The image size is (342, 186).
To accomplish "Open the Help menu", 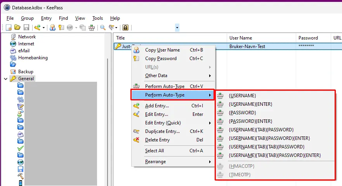I will click(115, 18).
